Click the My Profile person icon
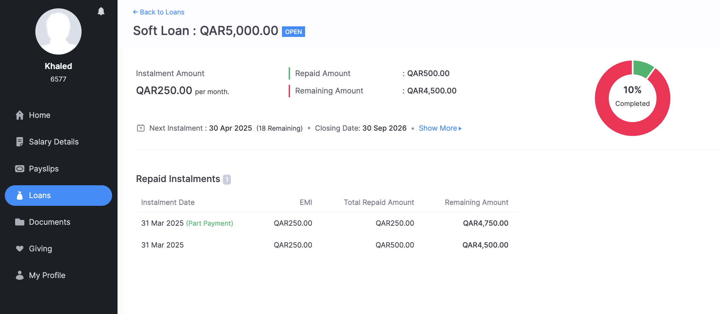This screenshot has height=314, width=720. (x=20, y=275)
